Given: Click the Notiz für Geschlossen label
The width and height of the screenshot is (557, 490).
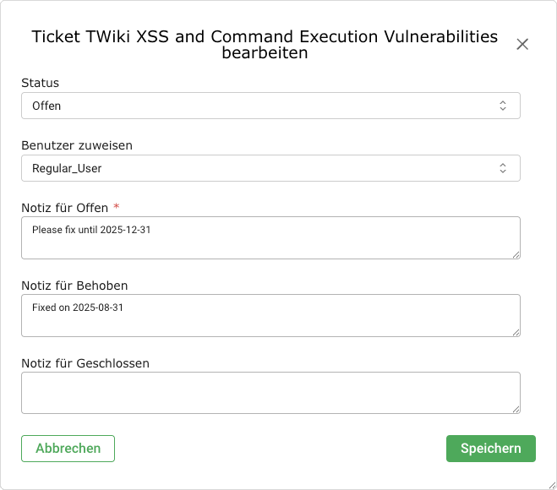Looking at the screenshot, I should 85,363.
